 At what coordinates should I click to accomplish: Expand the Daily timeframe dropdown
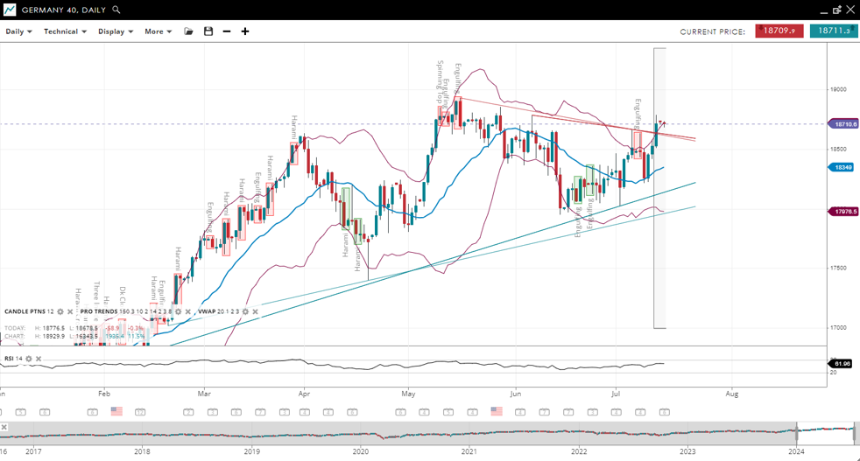point(18,31)
